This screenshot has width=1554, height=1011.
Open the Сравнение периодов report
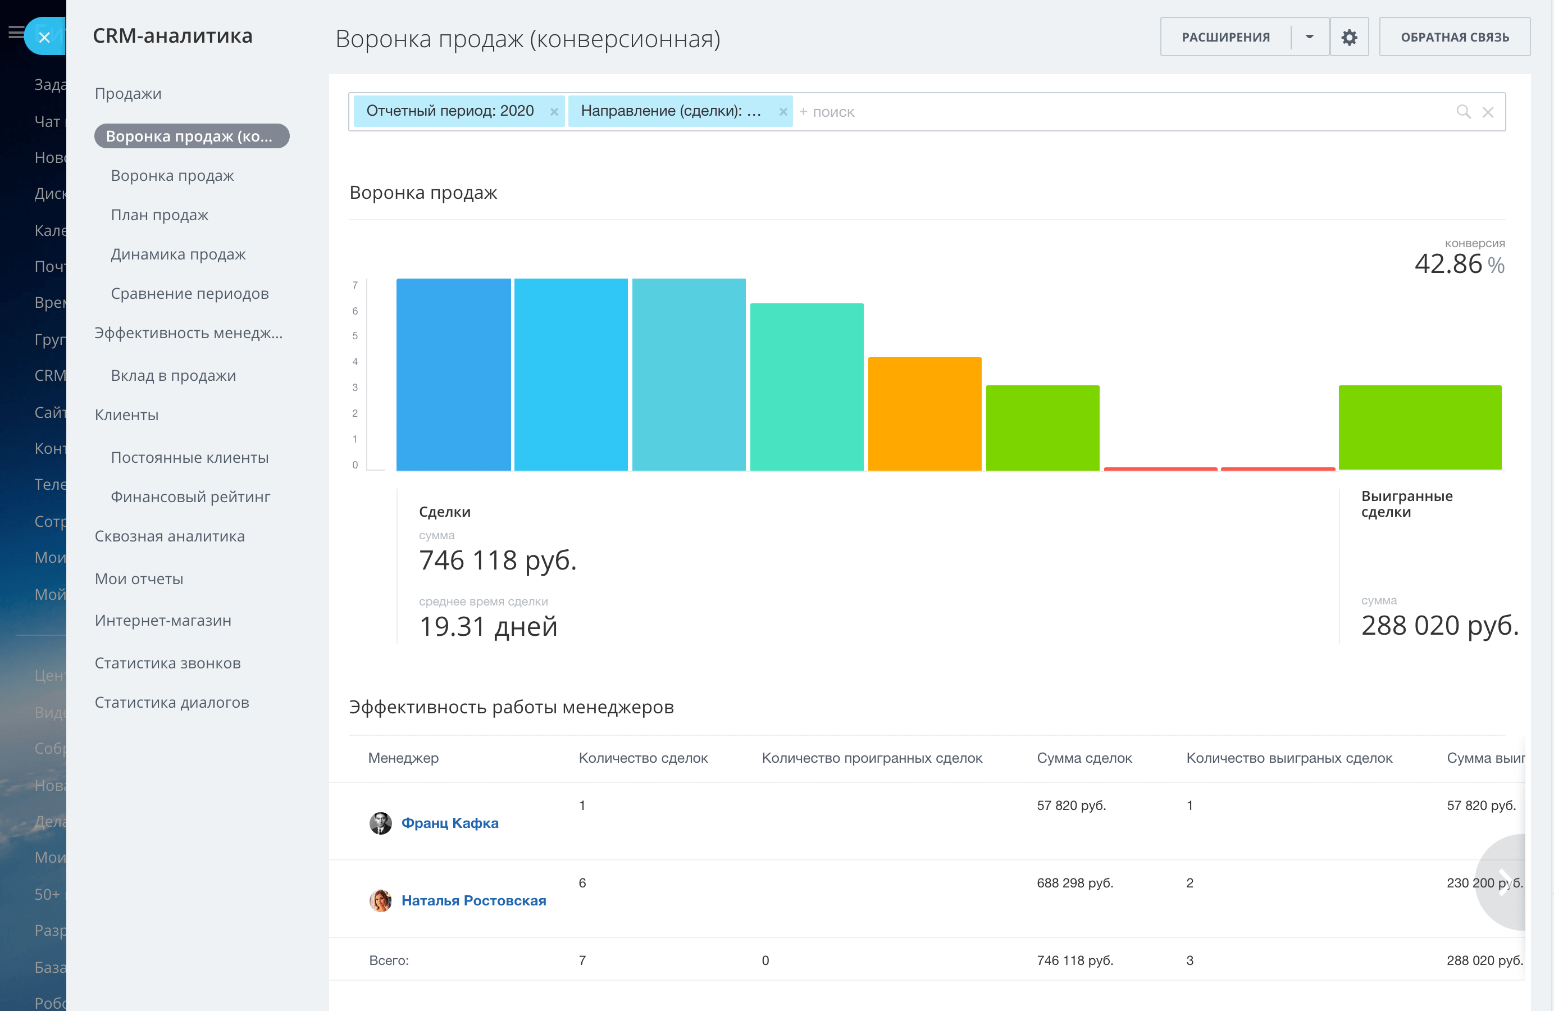(189, 293)
